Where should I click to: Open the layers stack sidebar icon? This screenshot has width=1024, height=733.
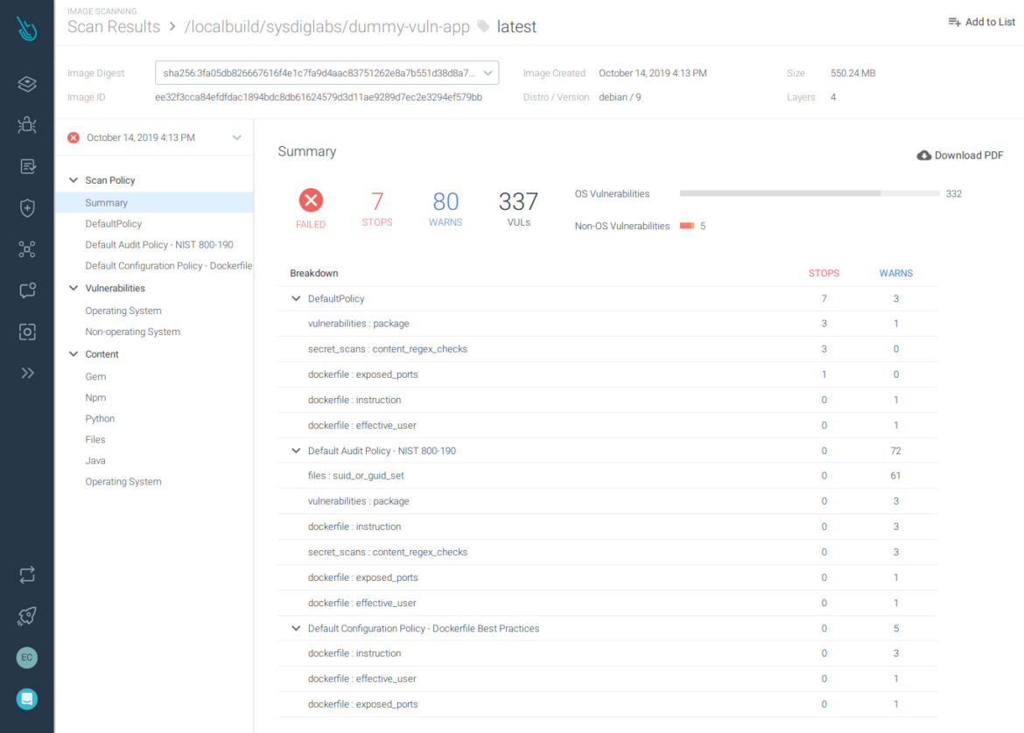[x=27, y=84]
